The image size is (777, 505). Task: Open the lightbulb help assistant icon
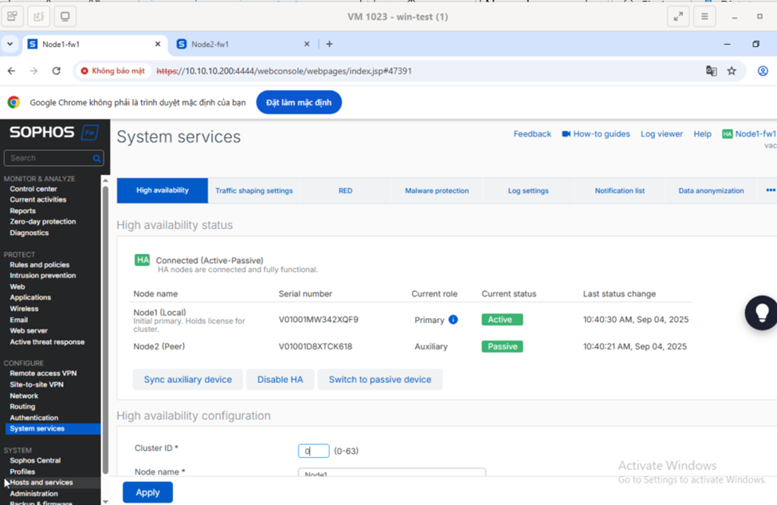(761, 313)
